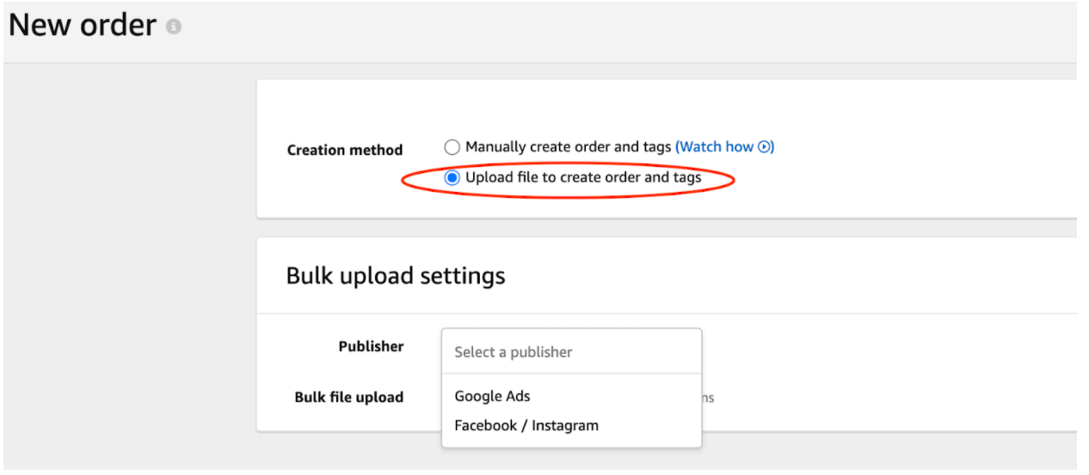The height and width of the screenshot is (475, 1089).
Task: Select Upload file to create order radio button
Action: coord(452,178)
